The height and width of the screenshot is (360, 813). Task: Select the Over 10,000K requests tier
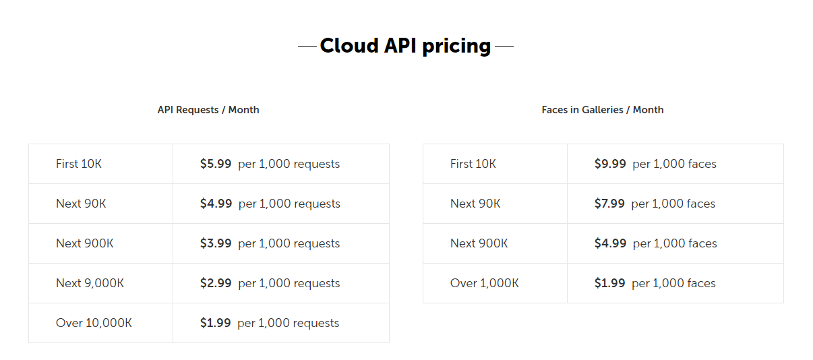click(x=94, y=323)
